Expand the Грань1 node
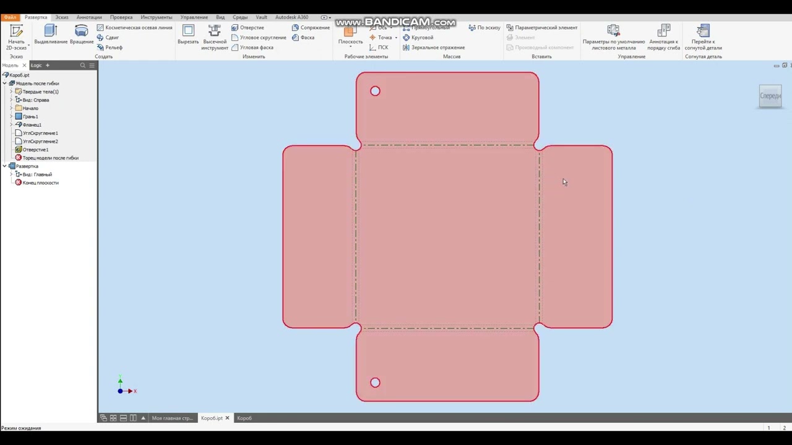Screen dimensions: 792x445 tap(11, 116)
